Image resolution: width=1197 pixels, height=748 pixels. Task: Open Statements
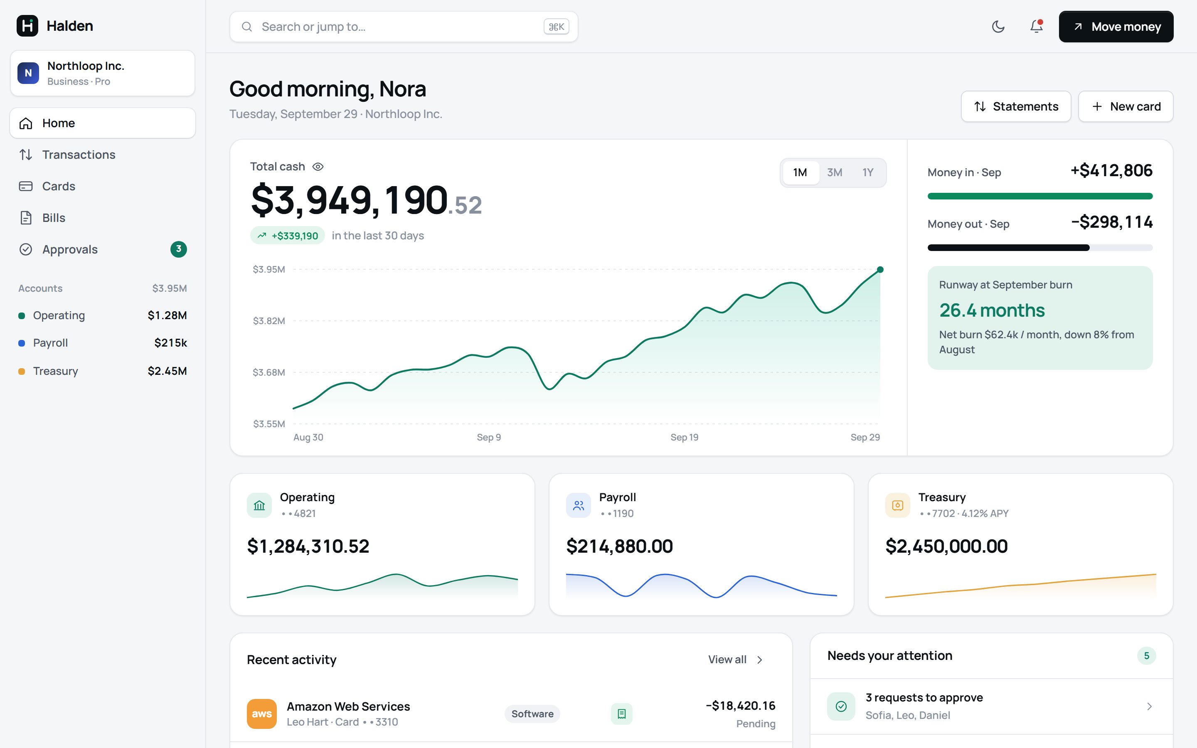[x=1016, y=106]
